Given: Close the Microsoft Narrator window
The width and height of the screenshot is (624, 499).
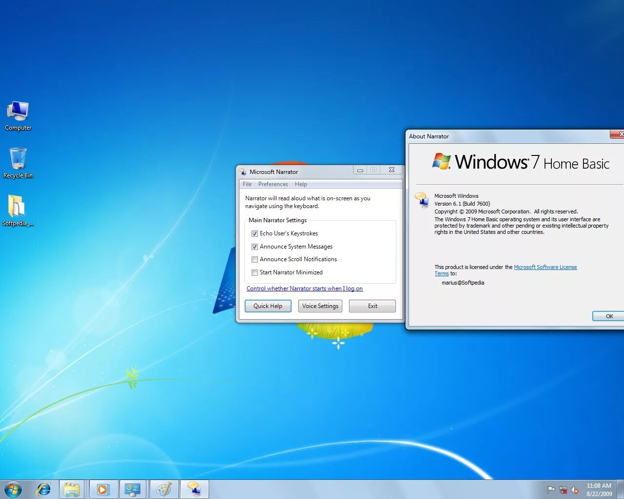Looking at the screenshot, I should [391, 170].
